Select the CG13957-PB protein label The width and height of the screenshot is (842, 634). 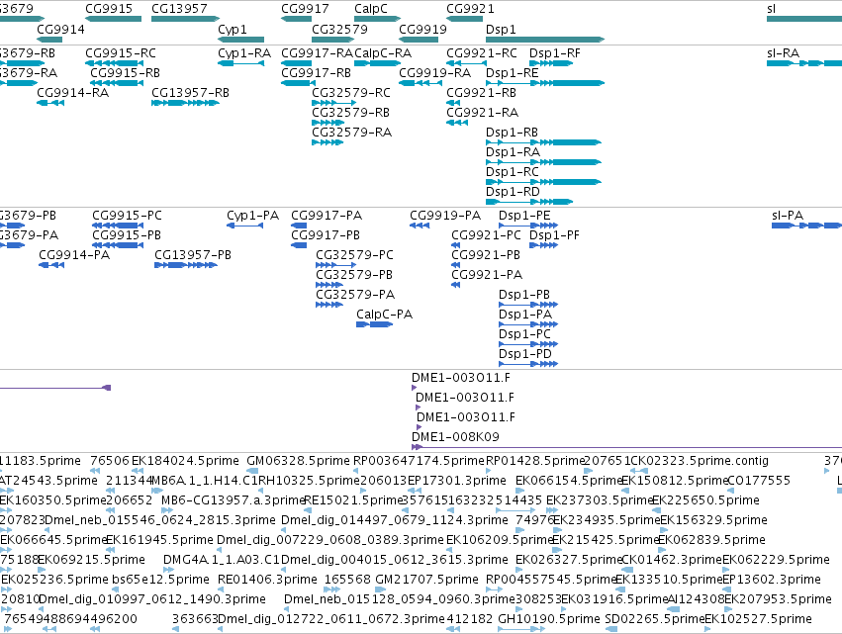[193, 255]
